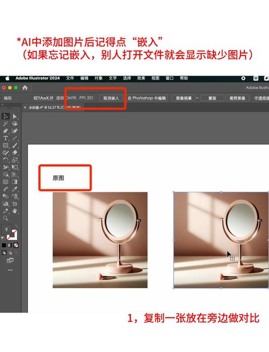This screenshot has height=352, width=269.
Task: Set paint to solid Color swatch
Action: click(x=4, y=245)
